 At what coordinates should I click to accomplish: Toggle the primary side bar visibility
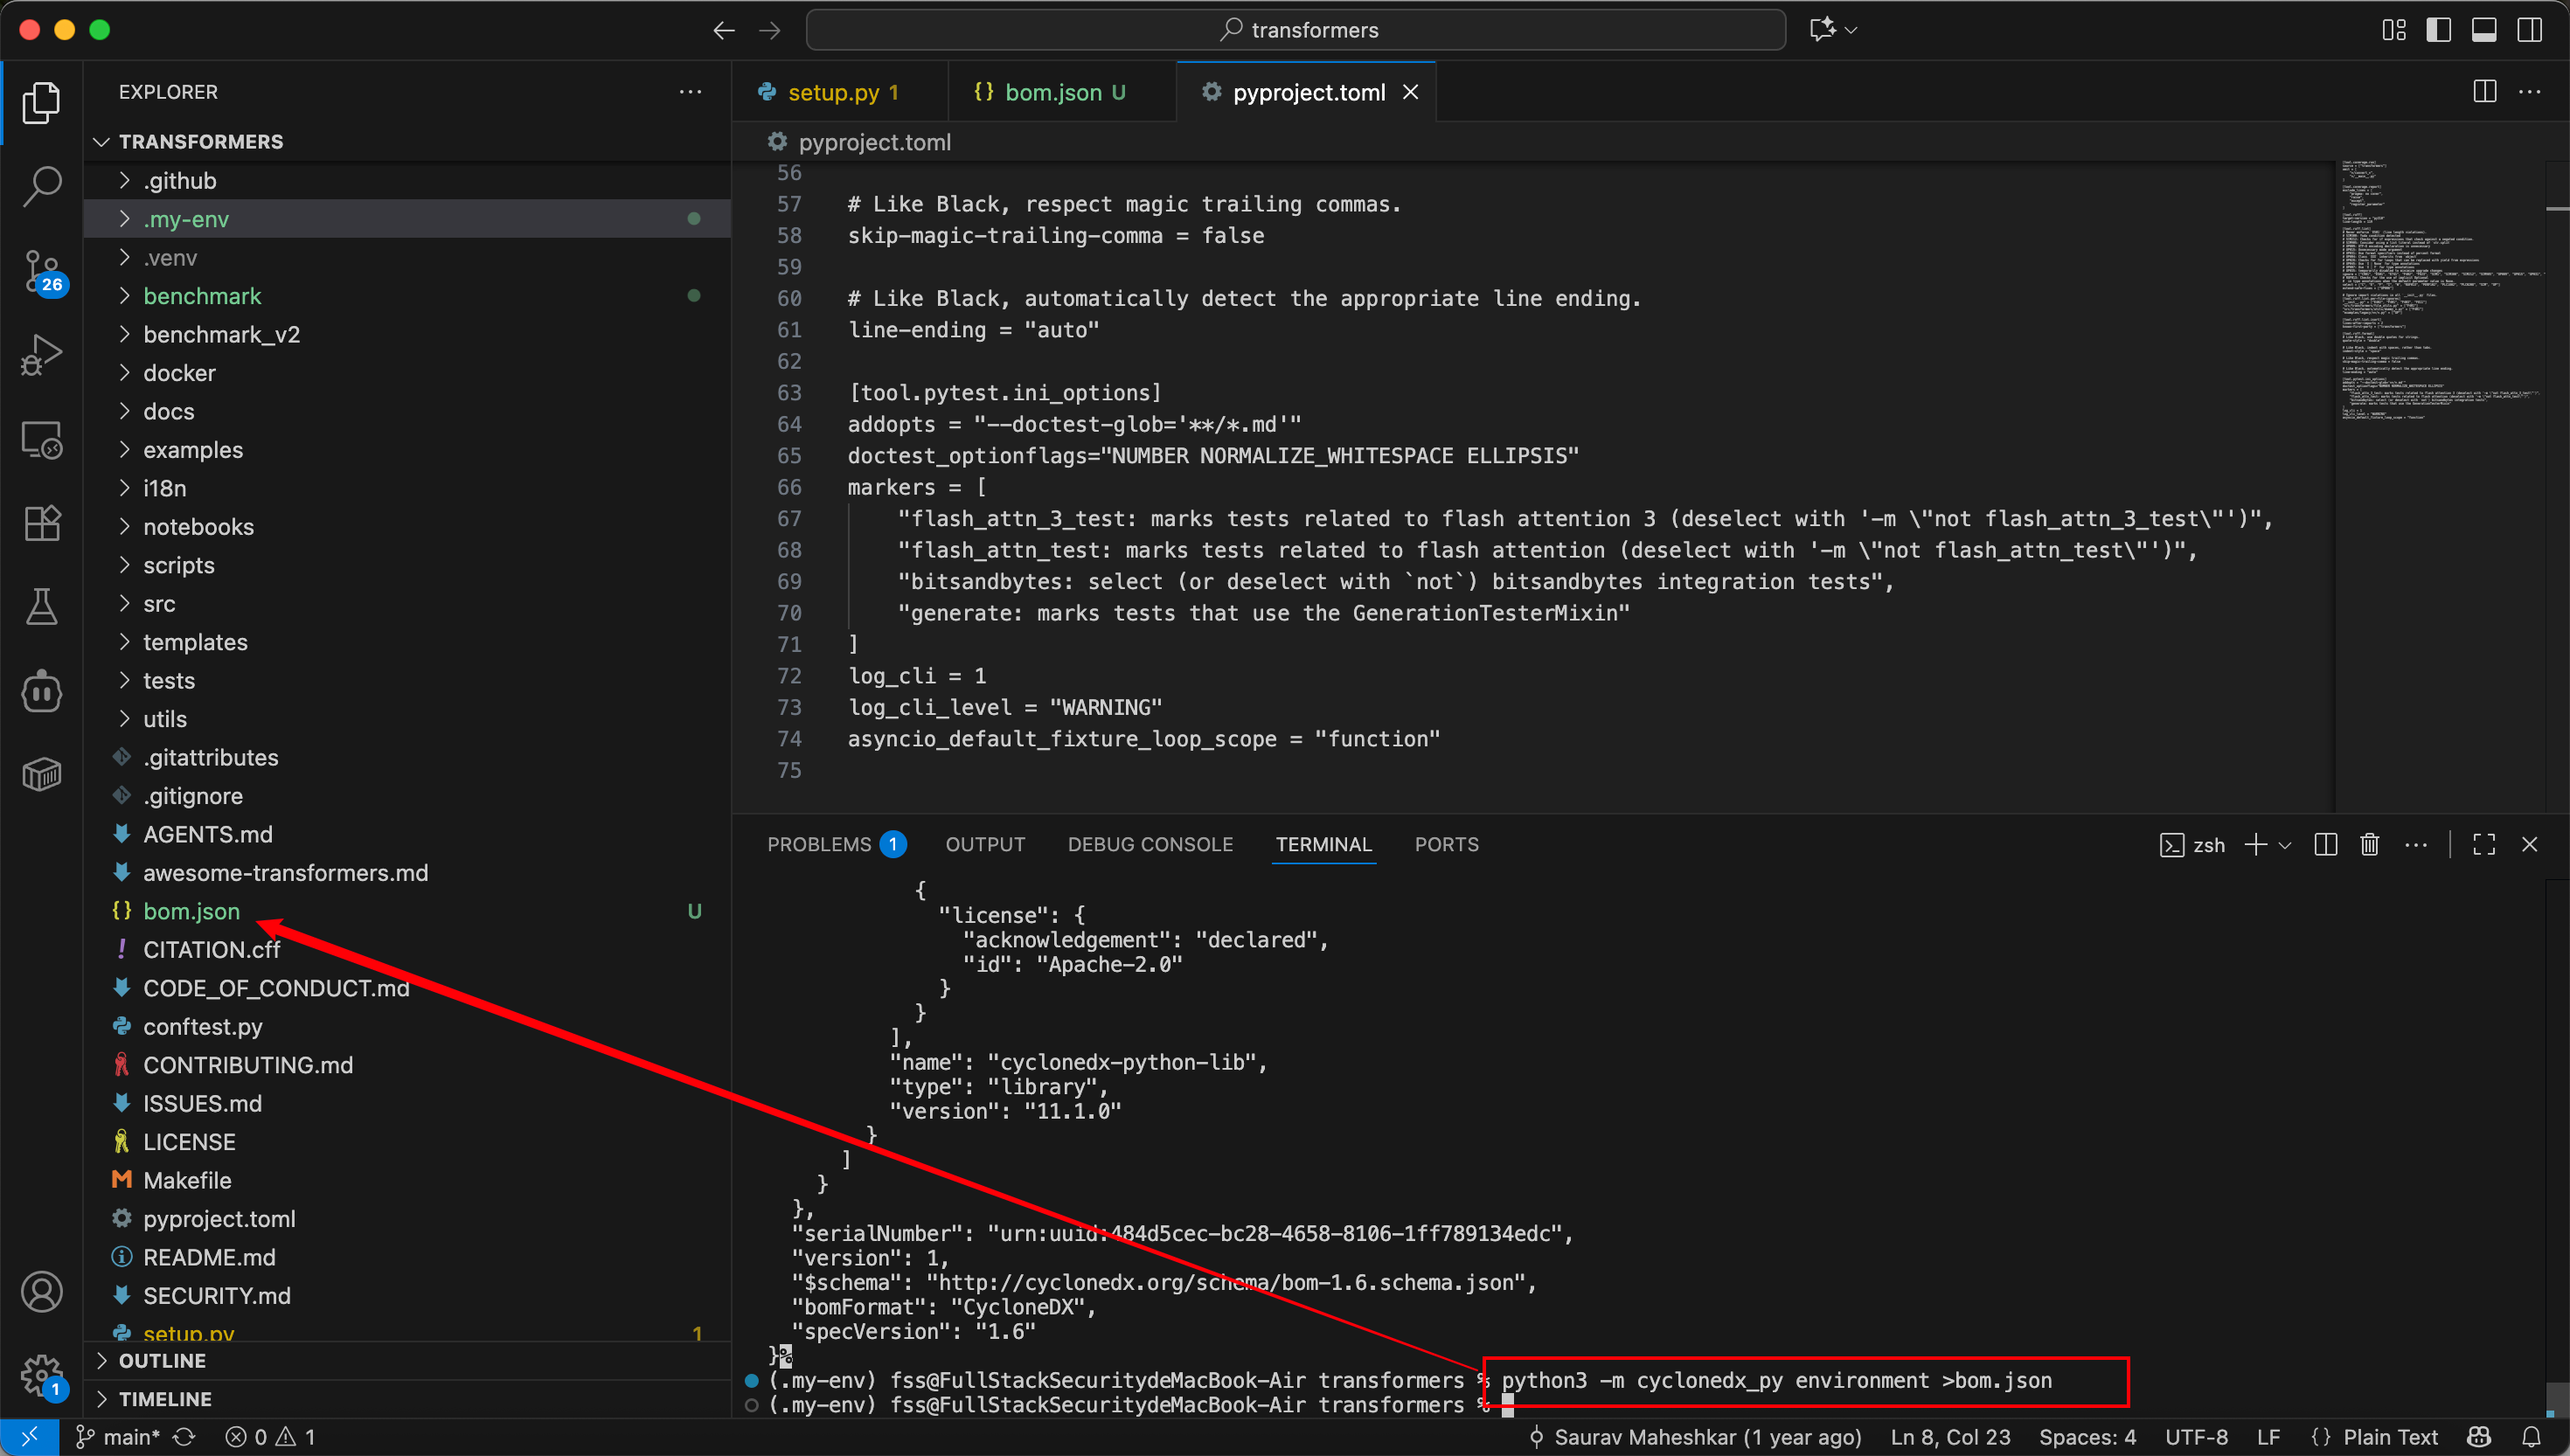2438,30
